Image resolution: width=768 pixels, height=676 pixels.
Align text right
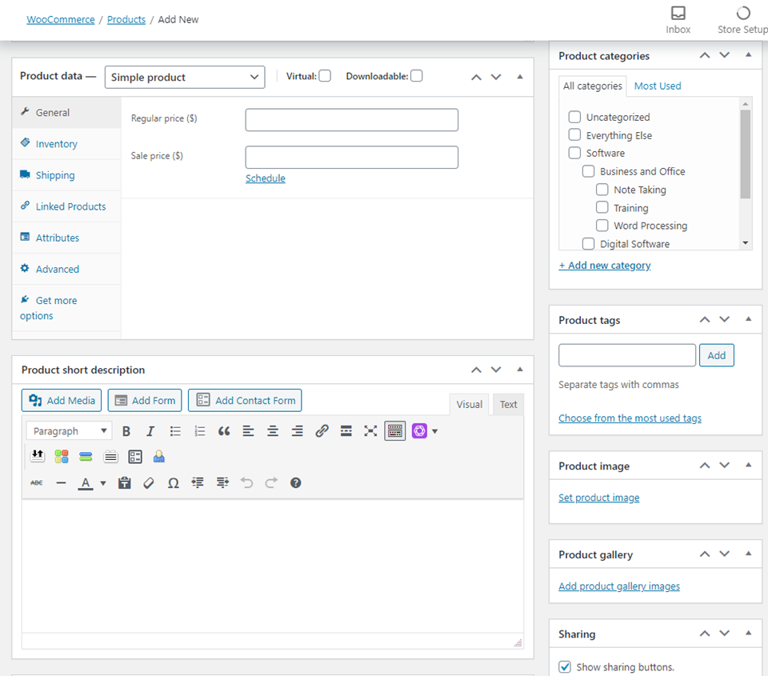[298, 431]
